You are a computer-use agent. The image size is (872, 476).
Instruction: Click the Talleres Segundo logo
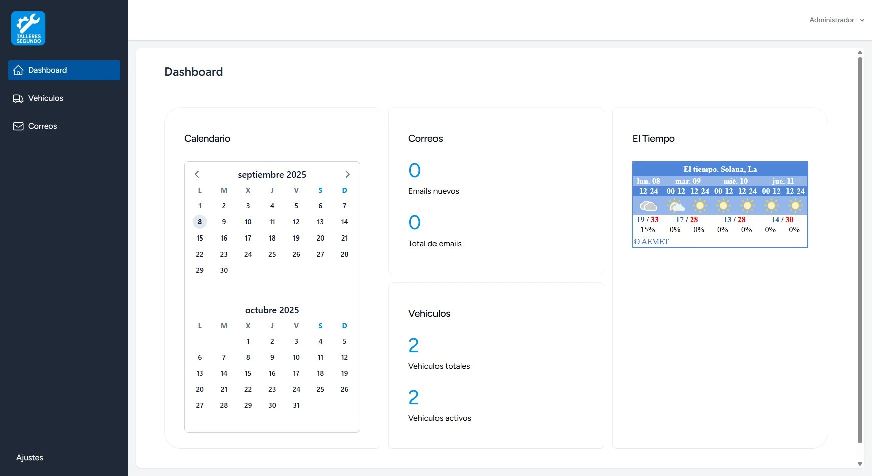[x=28, y=28]
